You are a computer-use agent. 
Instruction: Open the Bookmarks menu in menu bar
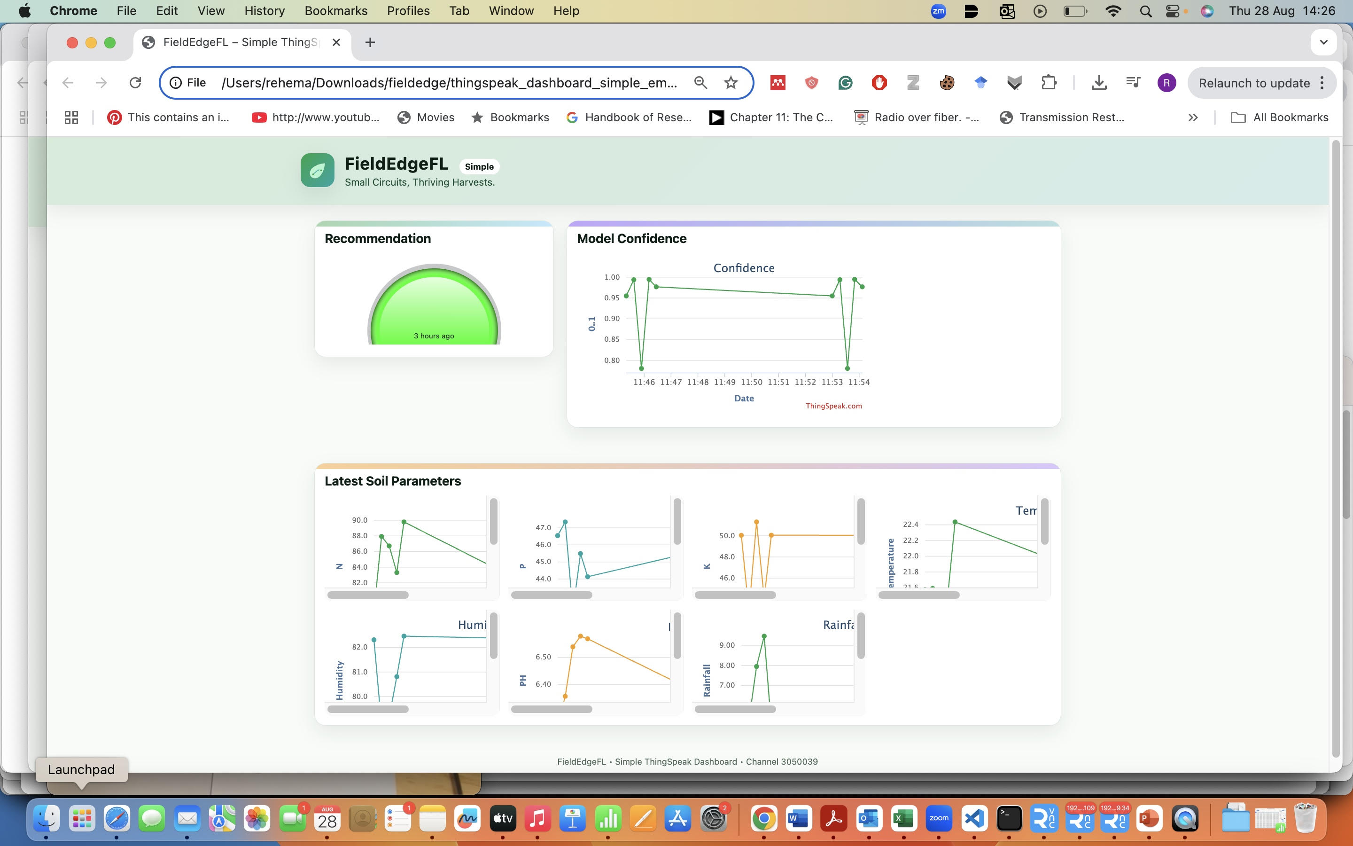pyautogui.click(x=335, y=11)
